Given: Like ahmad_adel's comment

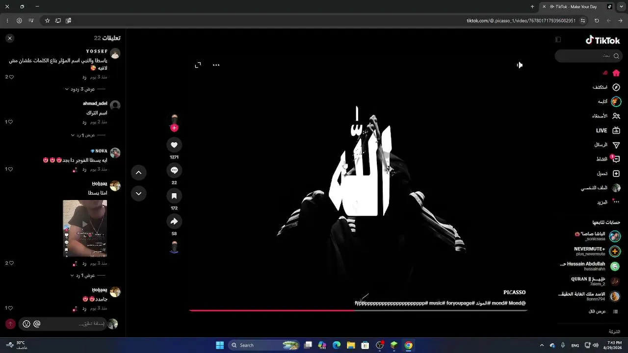Looking at the screenshot, I should point(11,122).
